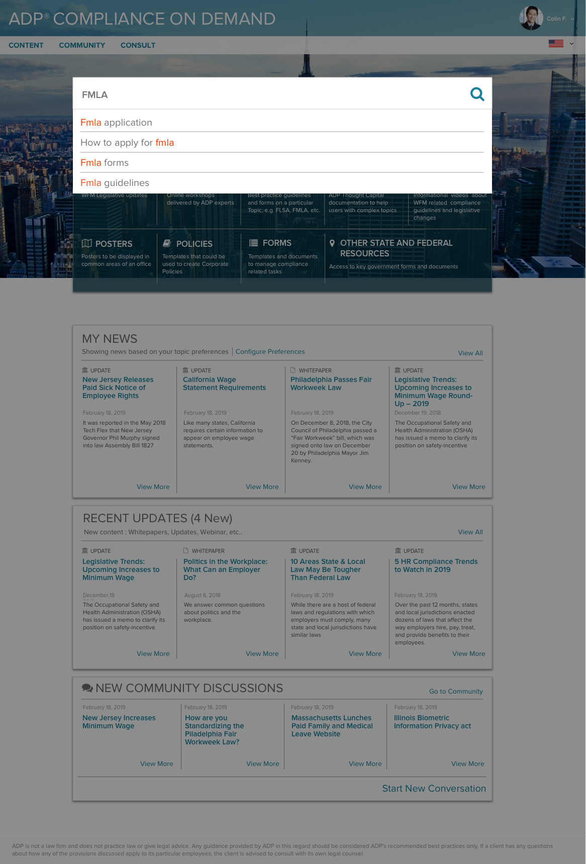Viewport: 586px width, 864px height.
Task: Click Start New Conversation
Action: coord(434,789)
